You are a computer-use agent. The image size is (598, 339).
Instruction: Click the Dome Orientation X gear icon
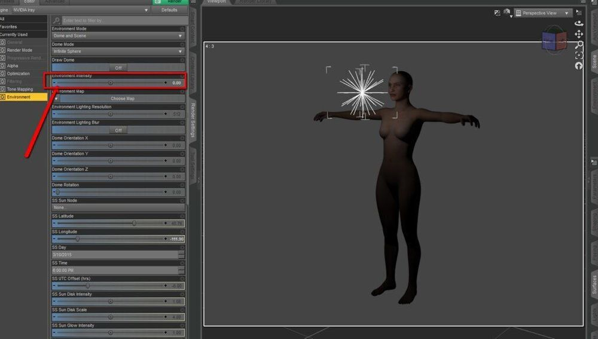click(x=182, y=138)
